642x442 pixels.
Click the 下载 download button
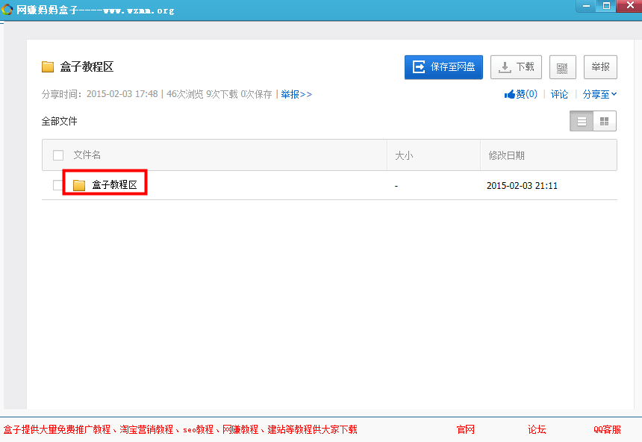point(516,67)
